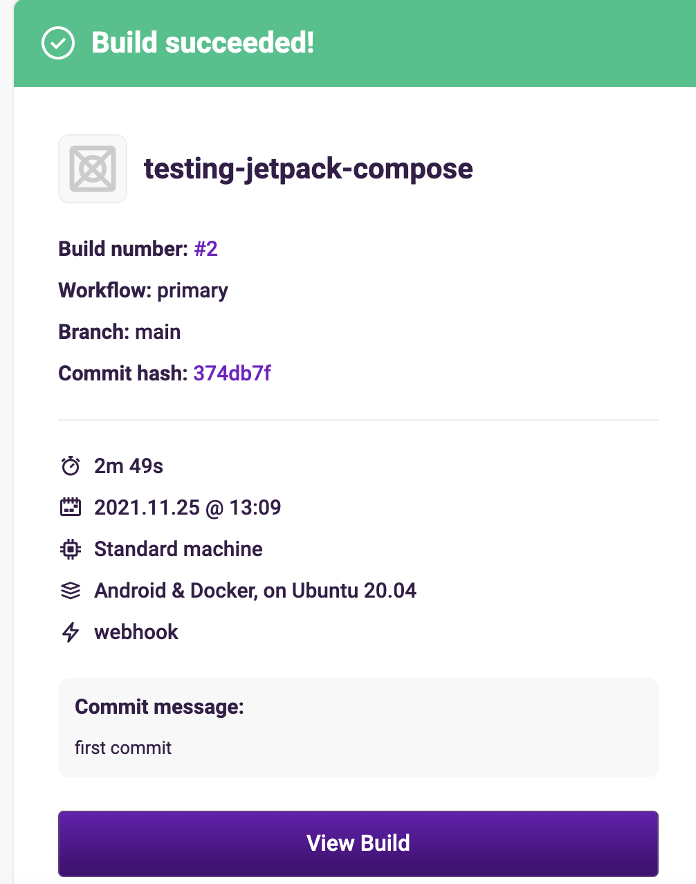This screenshot has height=884, width=696.
Task: Open build number #2 link
Action: pos(206,249)
